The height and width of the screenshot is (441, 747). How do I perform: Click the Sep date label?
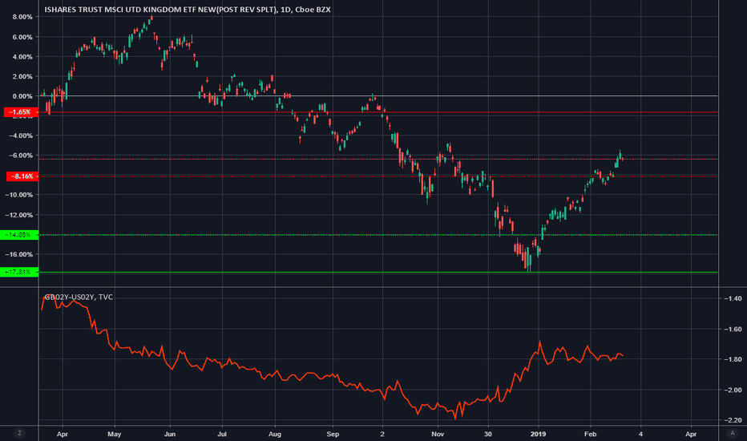[333, 434]
